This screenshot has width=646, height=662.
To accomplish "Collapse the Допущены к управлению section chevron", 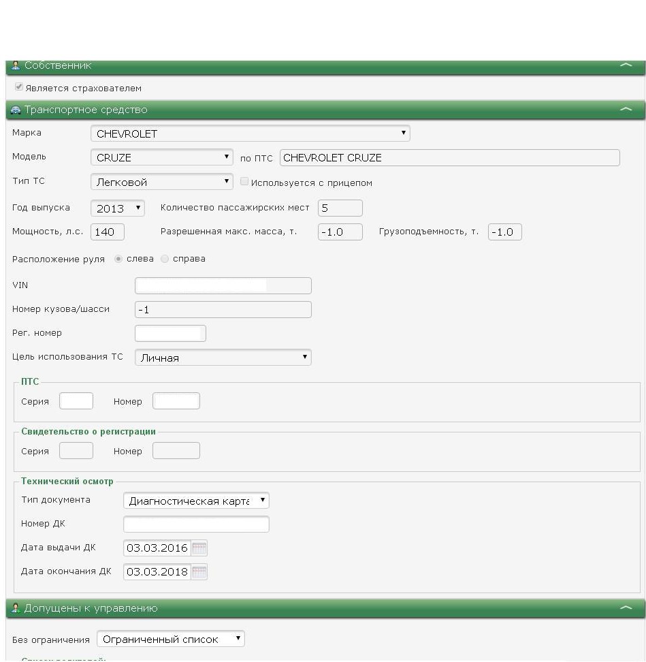I will tap(626, 608).
